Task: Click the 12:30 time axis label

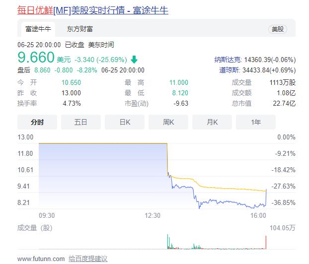Action: (153, 215)
